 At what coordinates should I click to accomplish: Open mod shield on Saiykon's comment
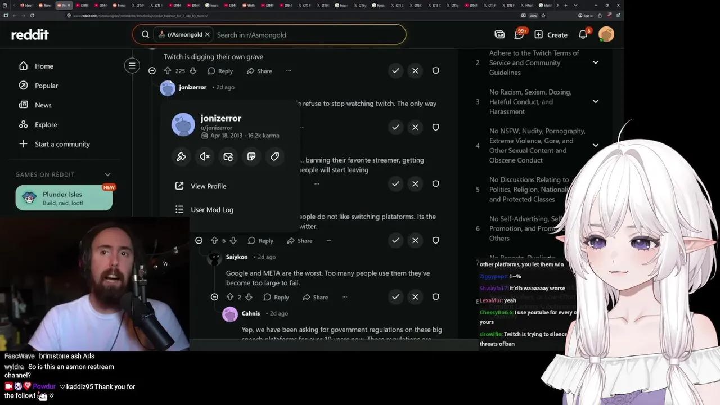(435, 296)
